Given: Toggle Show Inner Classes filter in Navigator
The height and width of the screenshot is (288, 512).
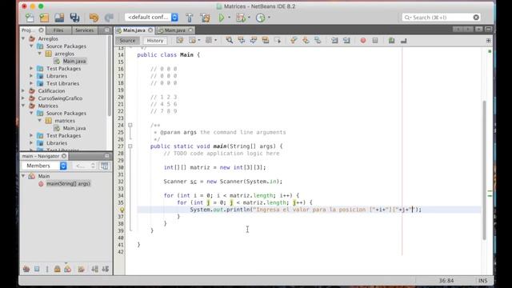Looking at the screenshot, I should [x=67, y=269].
